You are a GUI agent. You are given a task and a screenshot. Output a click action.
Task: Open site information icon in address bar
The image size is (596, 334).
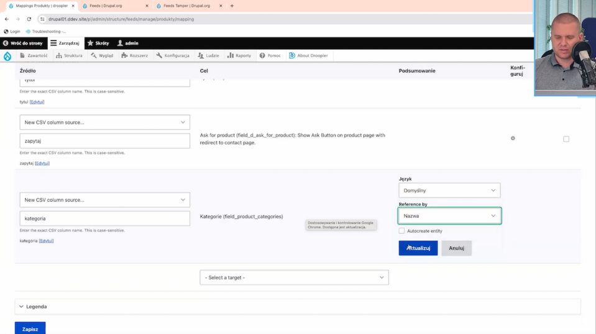click(42, 19)
